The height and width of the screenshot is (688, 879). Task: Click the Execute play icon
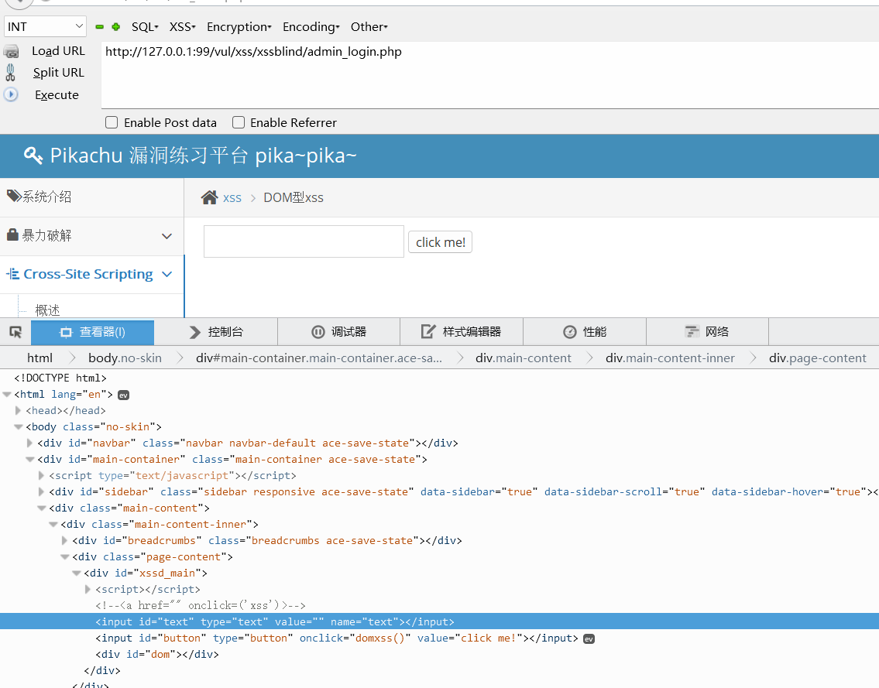click(11, 94)
